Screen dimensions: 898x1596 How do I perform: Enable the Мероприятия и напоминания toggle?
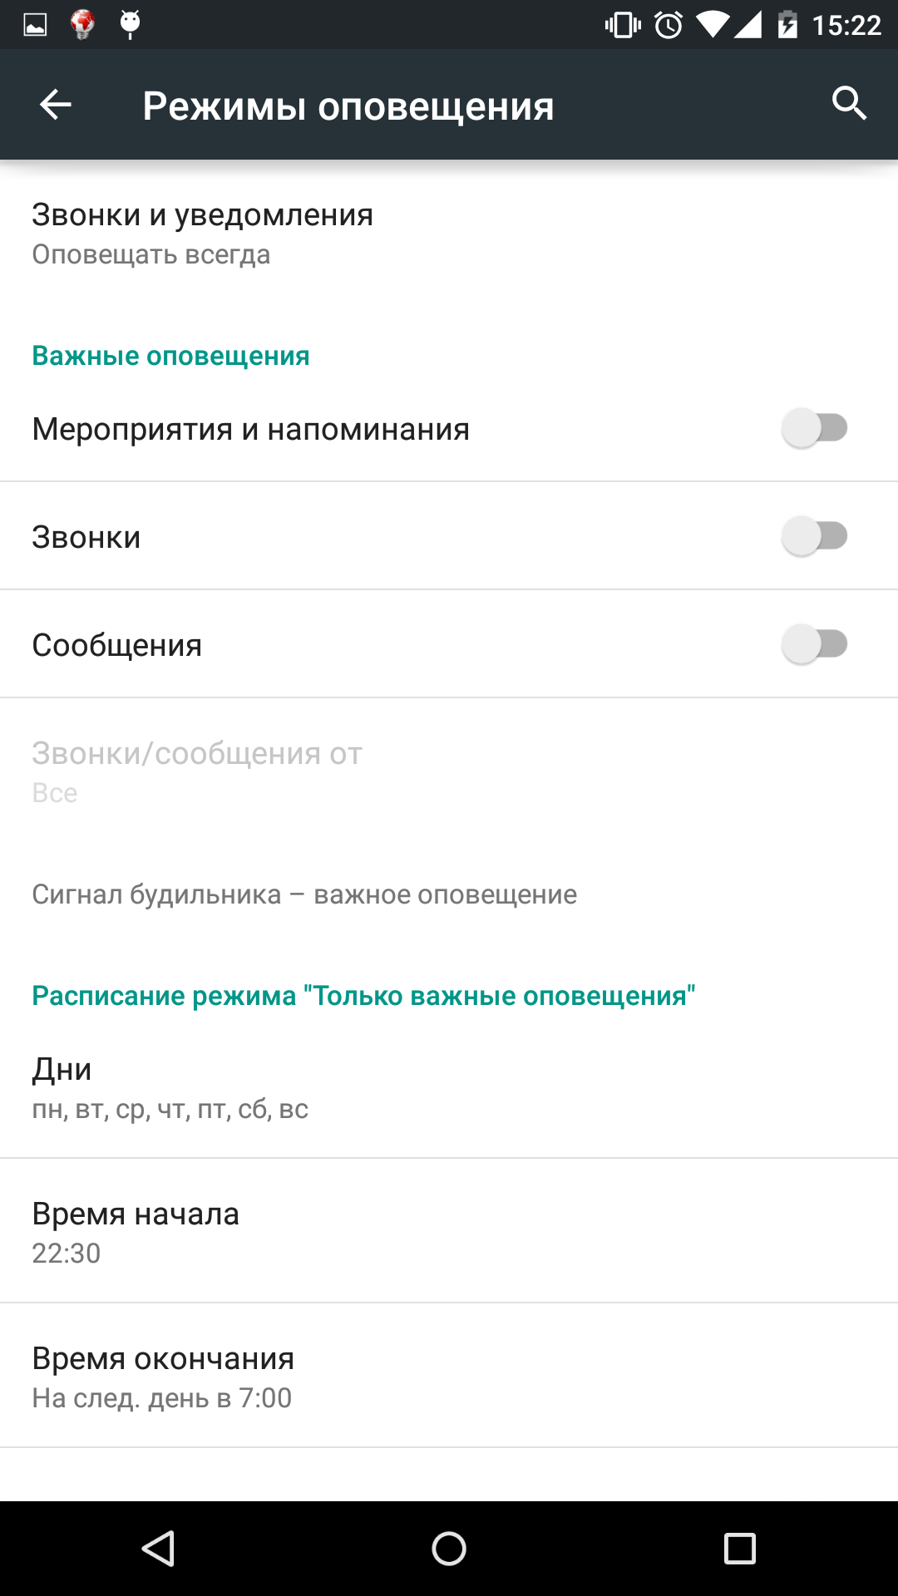click(x=816, y=427)
